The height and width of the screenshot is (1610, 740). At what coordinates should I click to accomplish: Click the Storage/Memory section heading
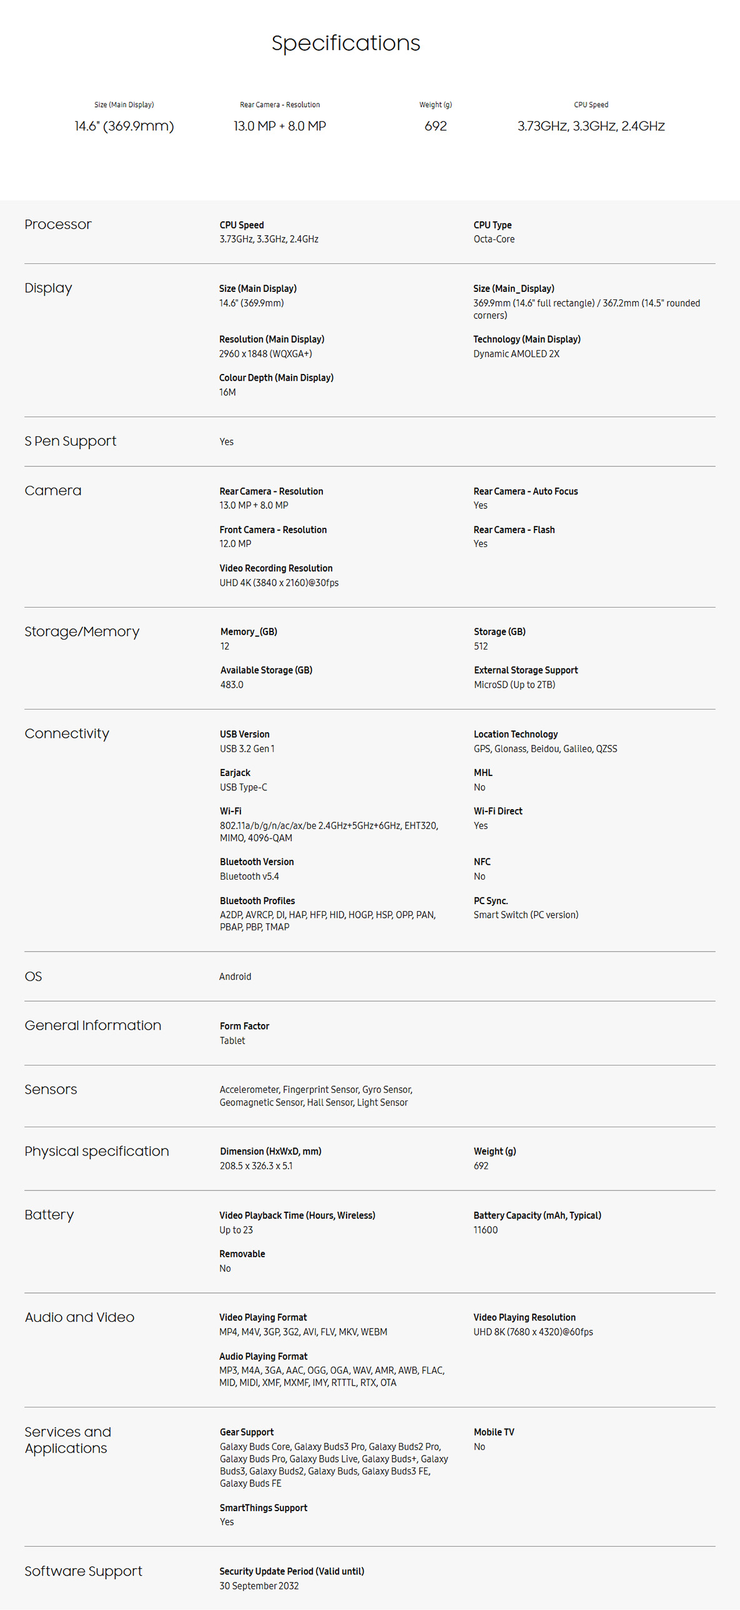(82, 631)
